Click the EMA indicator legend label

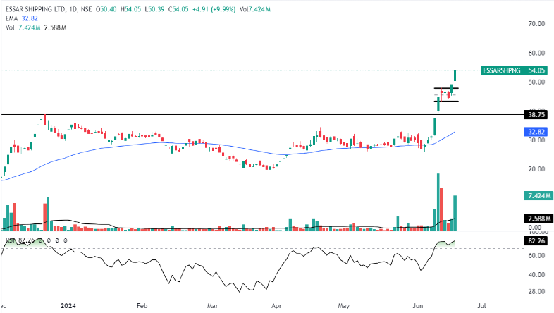(x=12, y=17)
